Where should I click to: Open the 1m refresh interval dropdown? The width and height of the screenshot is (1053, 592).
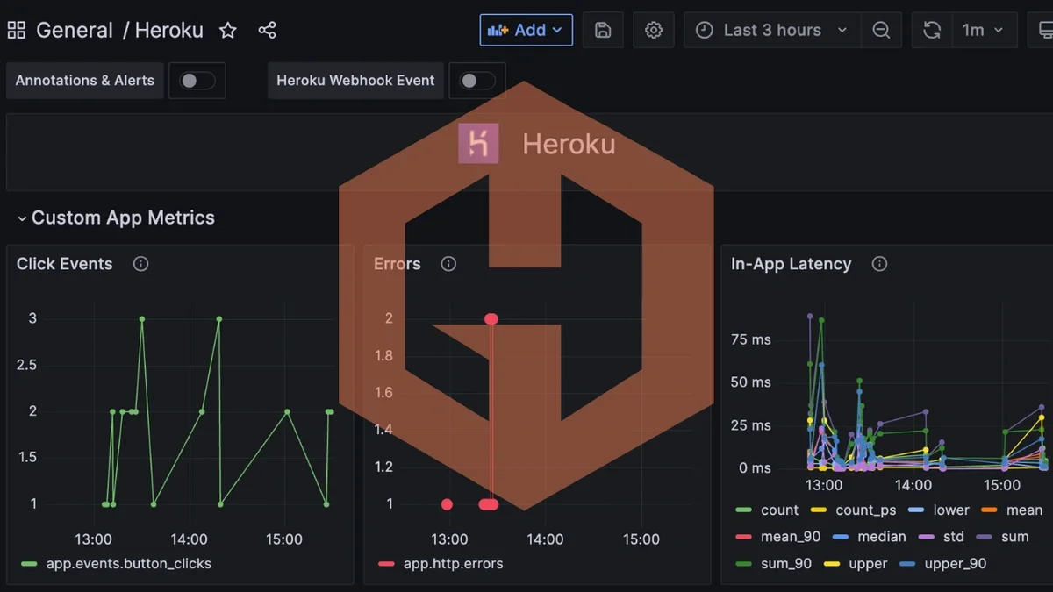[985, 30]
